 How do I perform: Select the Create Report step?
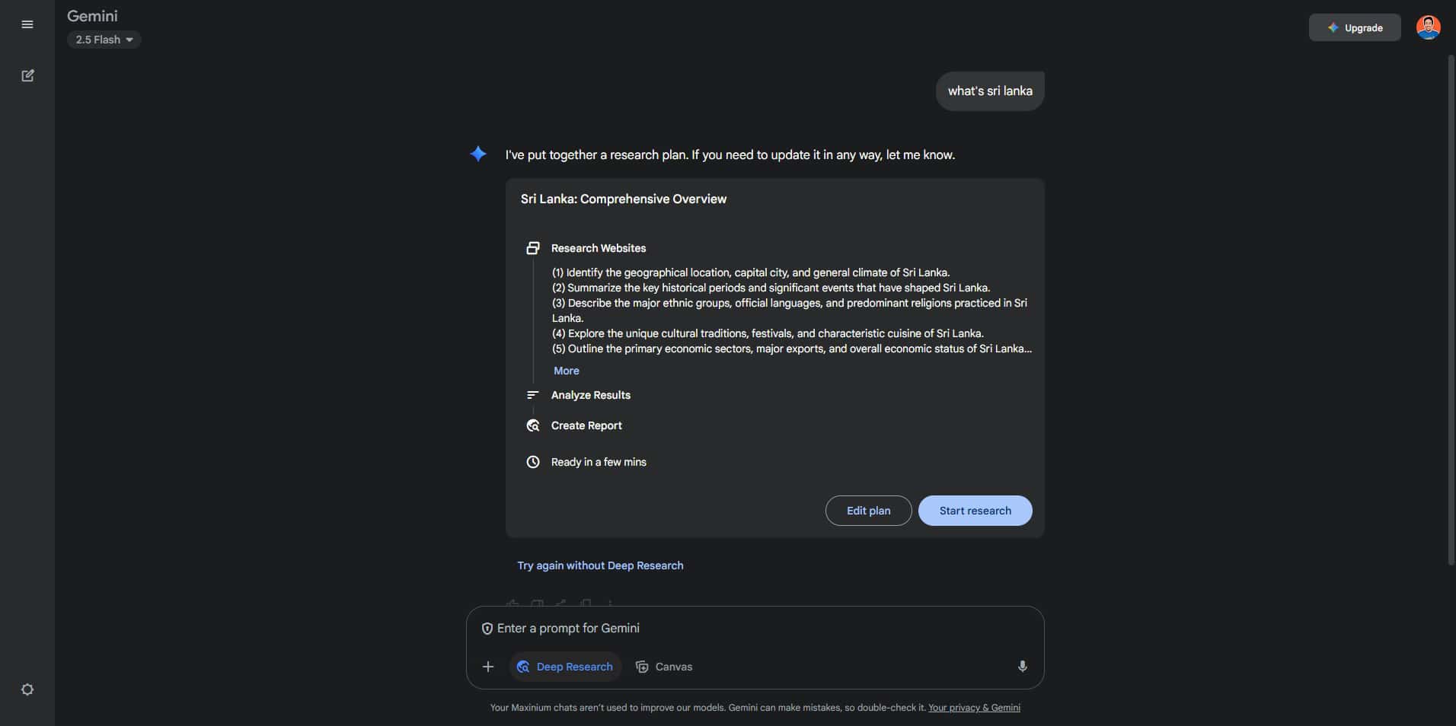pos(586,425)
